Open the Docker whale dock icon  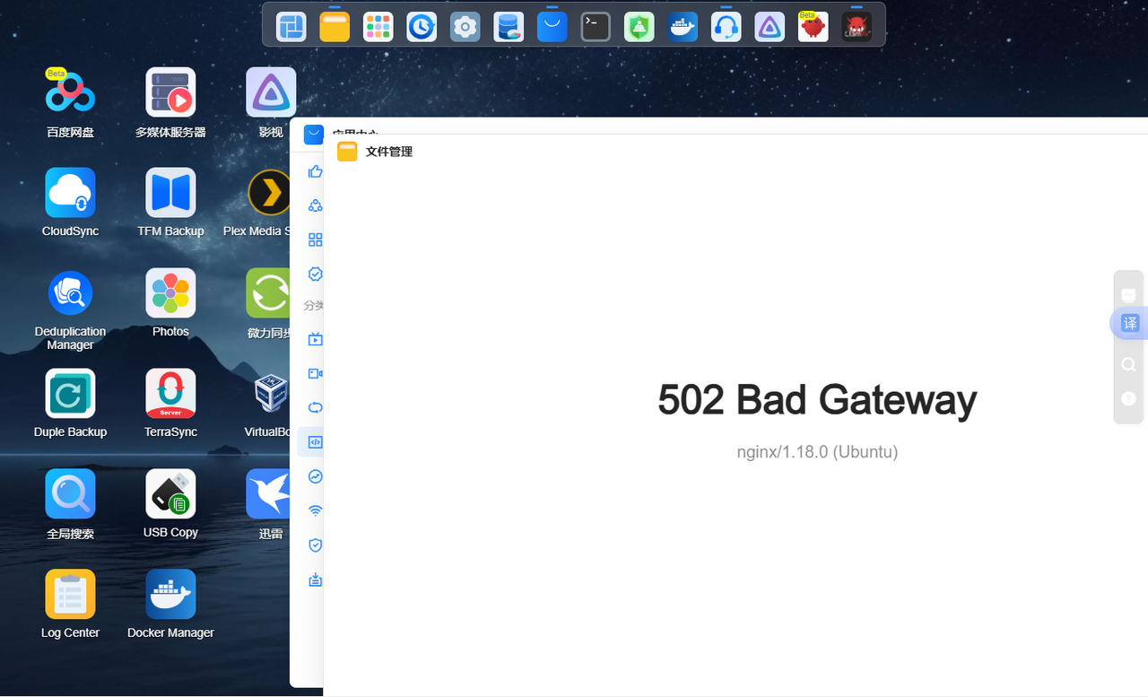683,27
